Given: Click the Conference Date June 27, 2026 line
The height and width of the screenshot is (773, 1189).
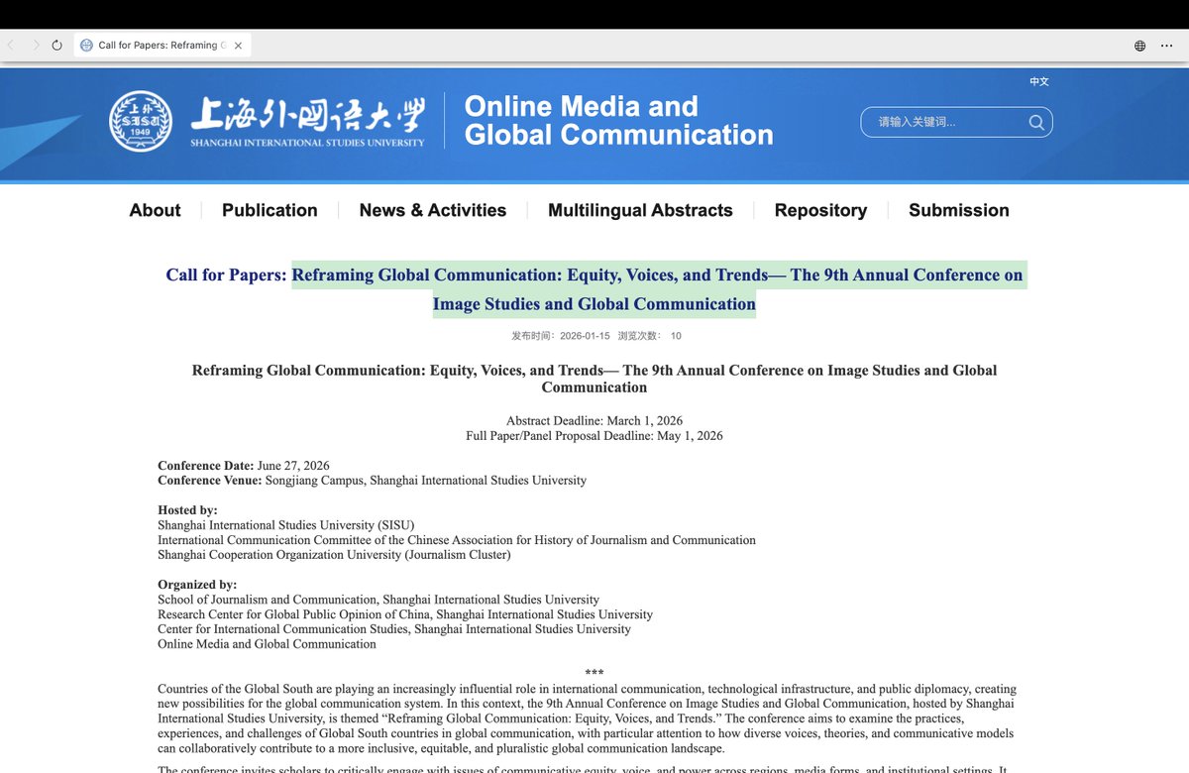Looking at the screenshot, I should pyautogui.click(x=244, y=466).
